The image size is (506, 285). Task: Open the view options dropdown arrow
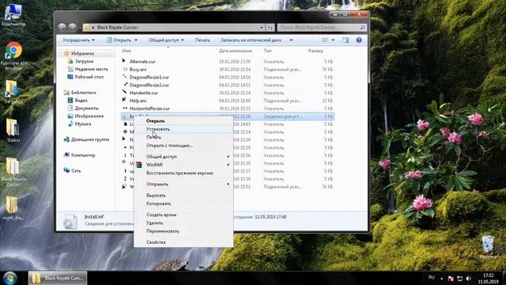(x=333, y=40)
